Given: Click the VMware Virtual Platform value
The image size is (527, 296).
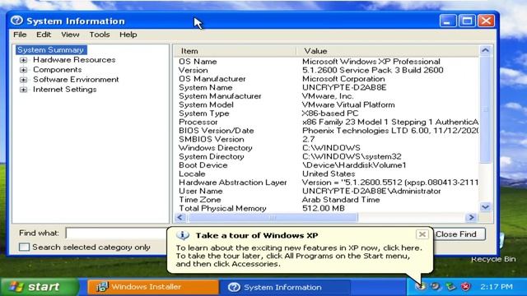Looking at the screenshot, I should pos(348,105).
